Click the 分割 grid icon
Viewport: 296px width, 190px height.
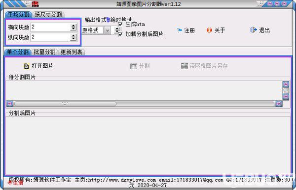(x=134, y=66)
